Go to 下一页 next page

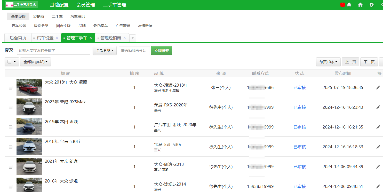point(369,62)
